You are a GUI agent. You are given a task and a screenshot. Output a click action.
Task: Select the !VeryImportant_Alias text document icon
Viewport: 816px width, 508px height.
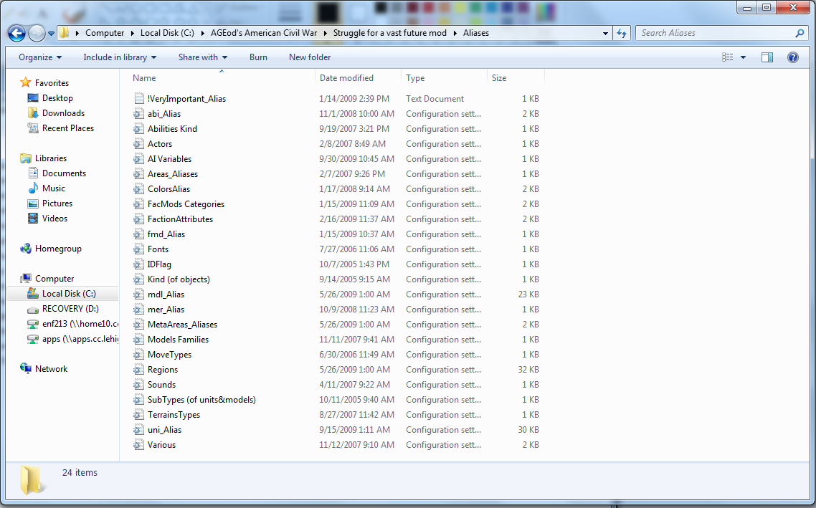[139, 99]
